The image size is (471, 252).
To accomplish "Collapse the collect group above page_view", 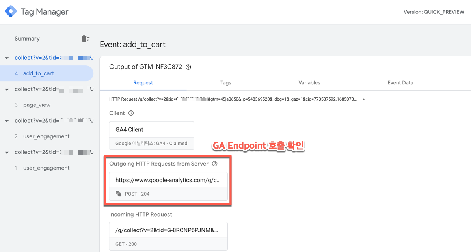I will coord(7,90).
